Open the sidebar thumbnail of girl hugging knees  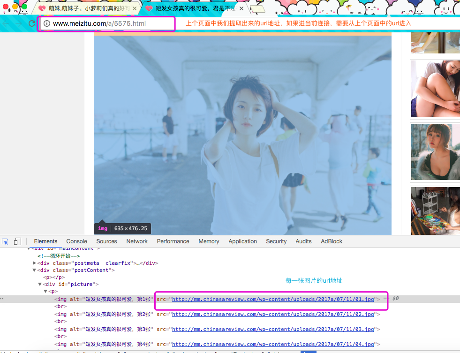pyautogui.click(x=435, y=89)
